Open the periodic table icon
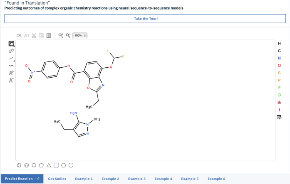Viewport: 290px width, 184px height. pyautogui.click(x=279, y=118)
